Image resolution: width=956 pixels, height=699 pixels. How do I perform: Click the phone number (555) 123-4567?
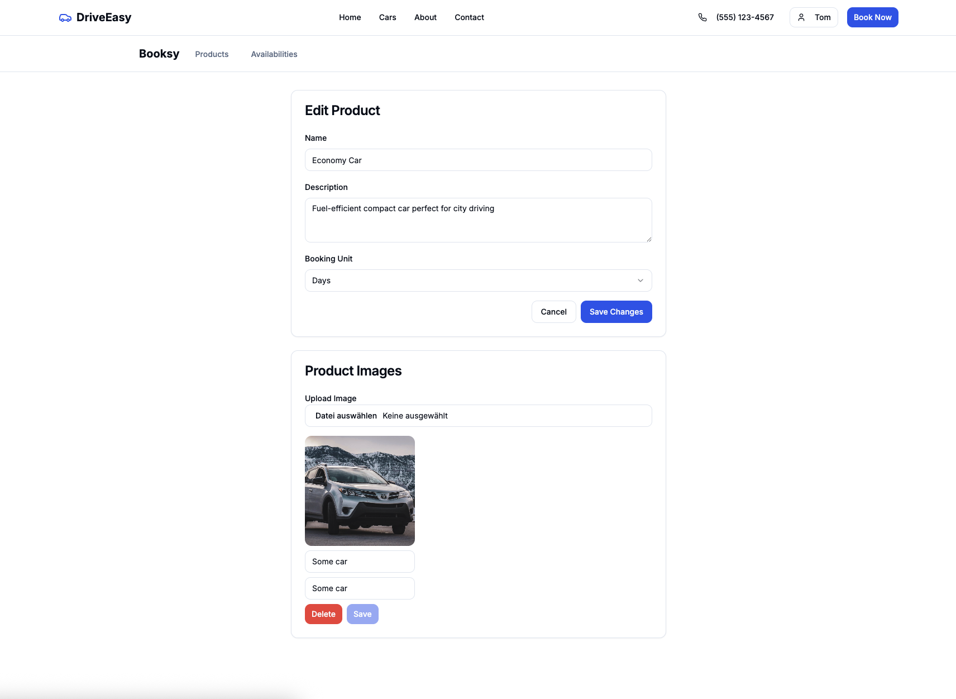pyautogui.click(x=745, y=17)
